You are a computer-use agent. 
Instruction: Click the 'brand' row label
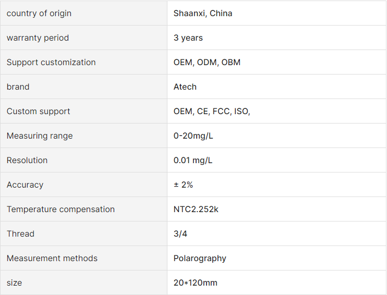point(18,87)
